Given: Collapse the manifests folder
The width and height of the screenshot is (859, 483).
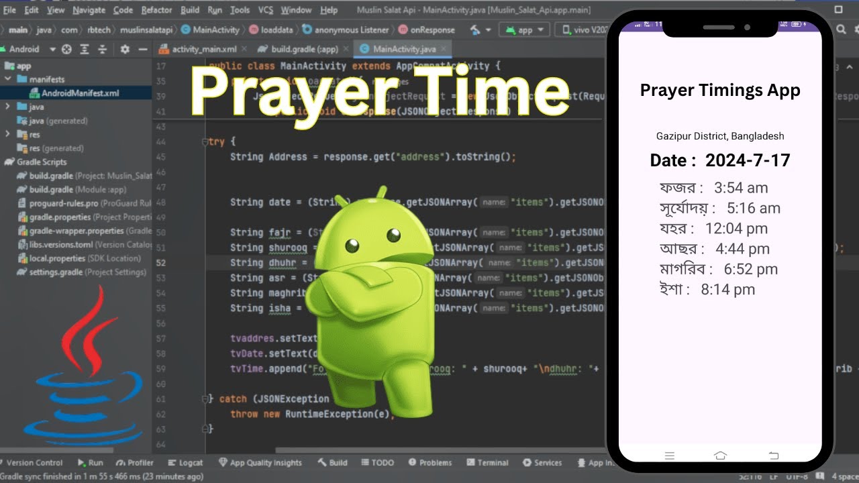Looking at the screenshot, I should [x=7, y=79].
